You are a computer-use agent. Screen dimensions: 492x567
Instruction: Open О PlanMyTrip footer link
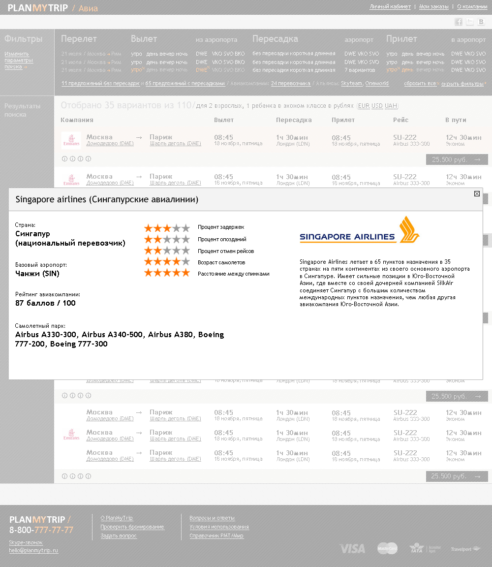tap(117, 518)
